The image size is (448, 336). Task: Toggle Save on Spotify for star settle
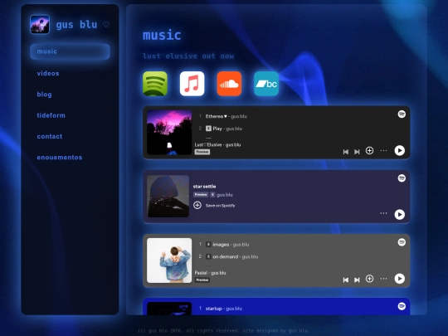pos(197,205)
